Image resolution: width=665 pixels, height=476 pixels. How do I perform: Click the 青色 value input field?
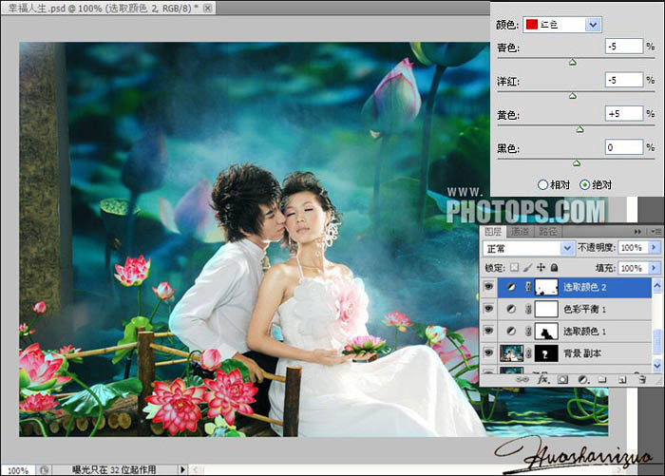click(623, 45)
